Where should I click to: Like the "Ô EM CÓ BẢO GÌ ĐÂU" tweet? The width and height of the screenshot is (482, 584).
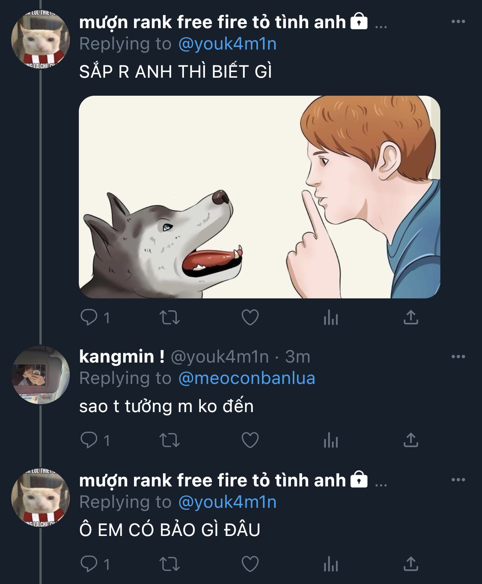pyautogui.click(x=250, y=564)
